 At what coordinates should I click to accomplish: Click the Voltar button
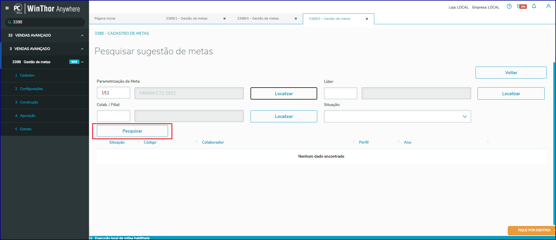[x=511, y=72]
